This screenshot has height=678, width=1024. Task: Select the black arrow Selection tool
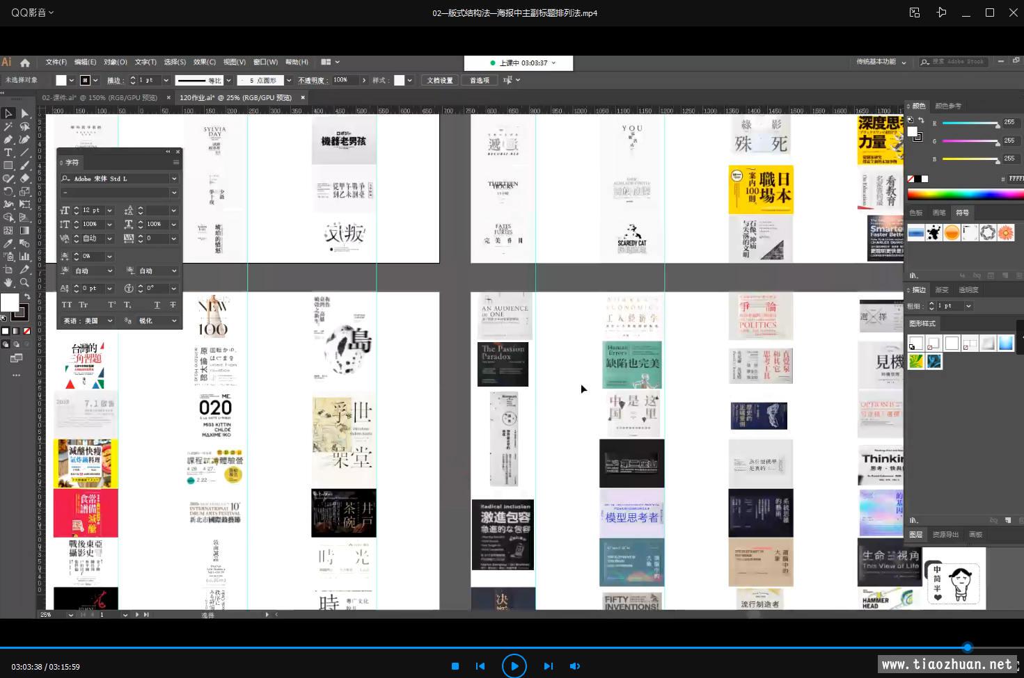pos(8,113)
